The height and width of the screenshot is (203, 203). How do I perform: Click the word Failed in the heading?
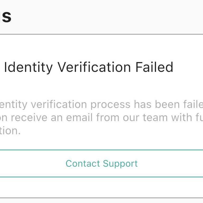click(154, 67)
